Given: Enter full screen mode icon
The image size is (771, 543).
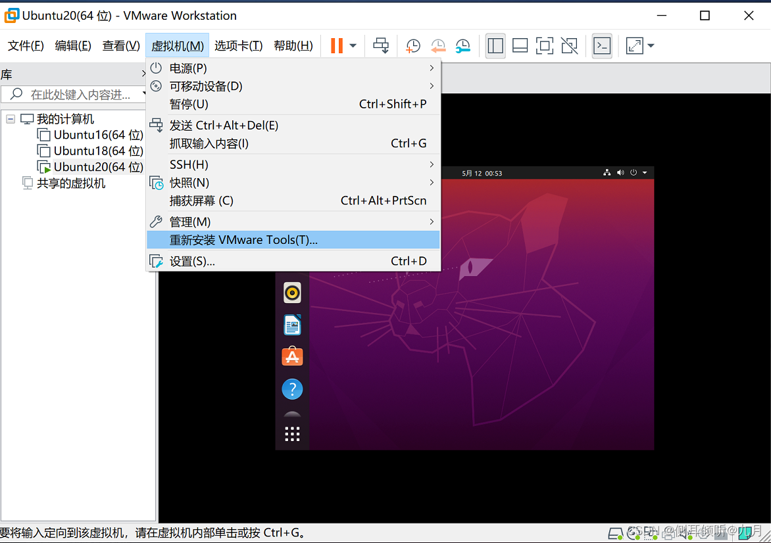Looking at the screenshot, I should [x=544, y=46].
